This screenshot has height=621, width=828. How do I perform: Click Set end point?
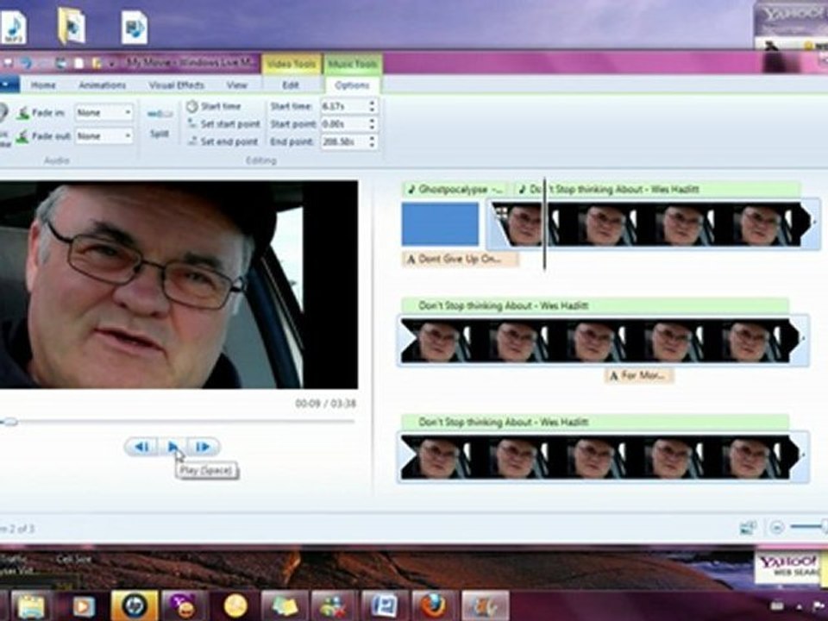(223, 141)
